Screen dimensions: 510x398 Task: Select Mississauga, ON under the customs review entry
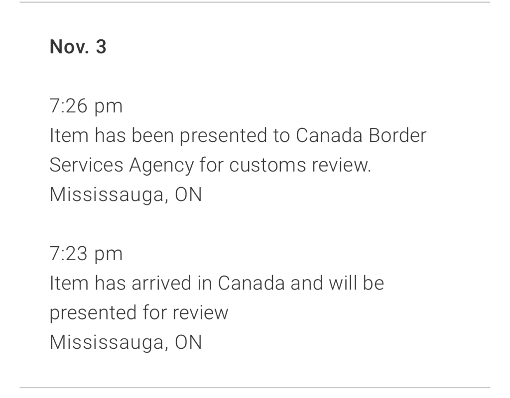tap(126, 195)
